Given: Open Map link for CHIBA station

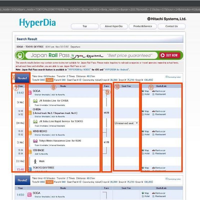Looking at the screenshot, I should (x=145, y=111).
